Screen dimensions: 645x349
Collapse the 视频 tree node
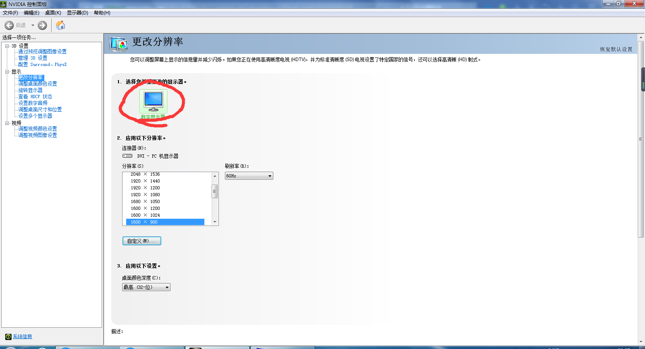[x=7, y=123]
